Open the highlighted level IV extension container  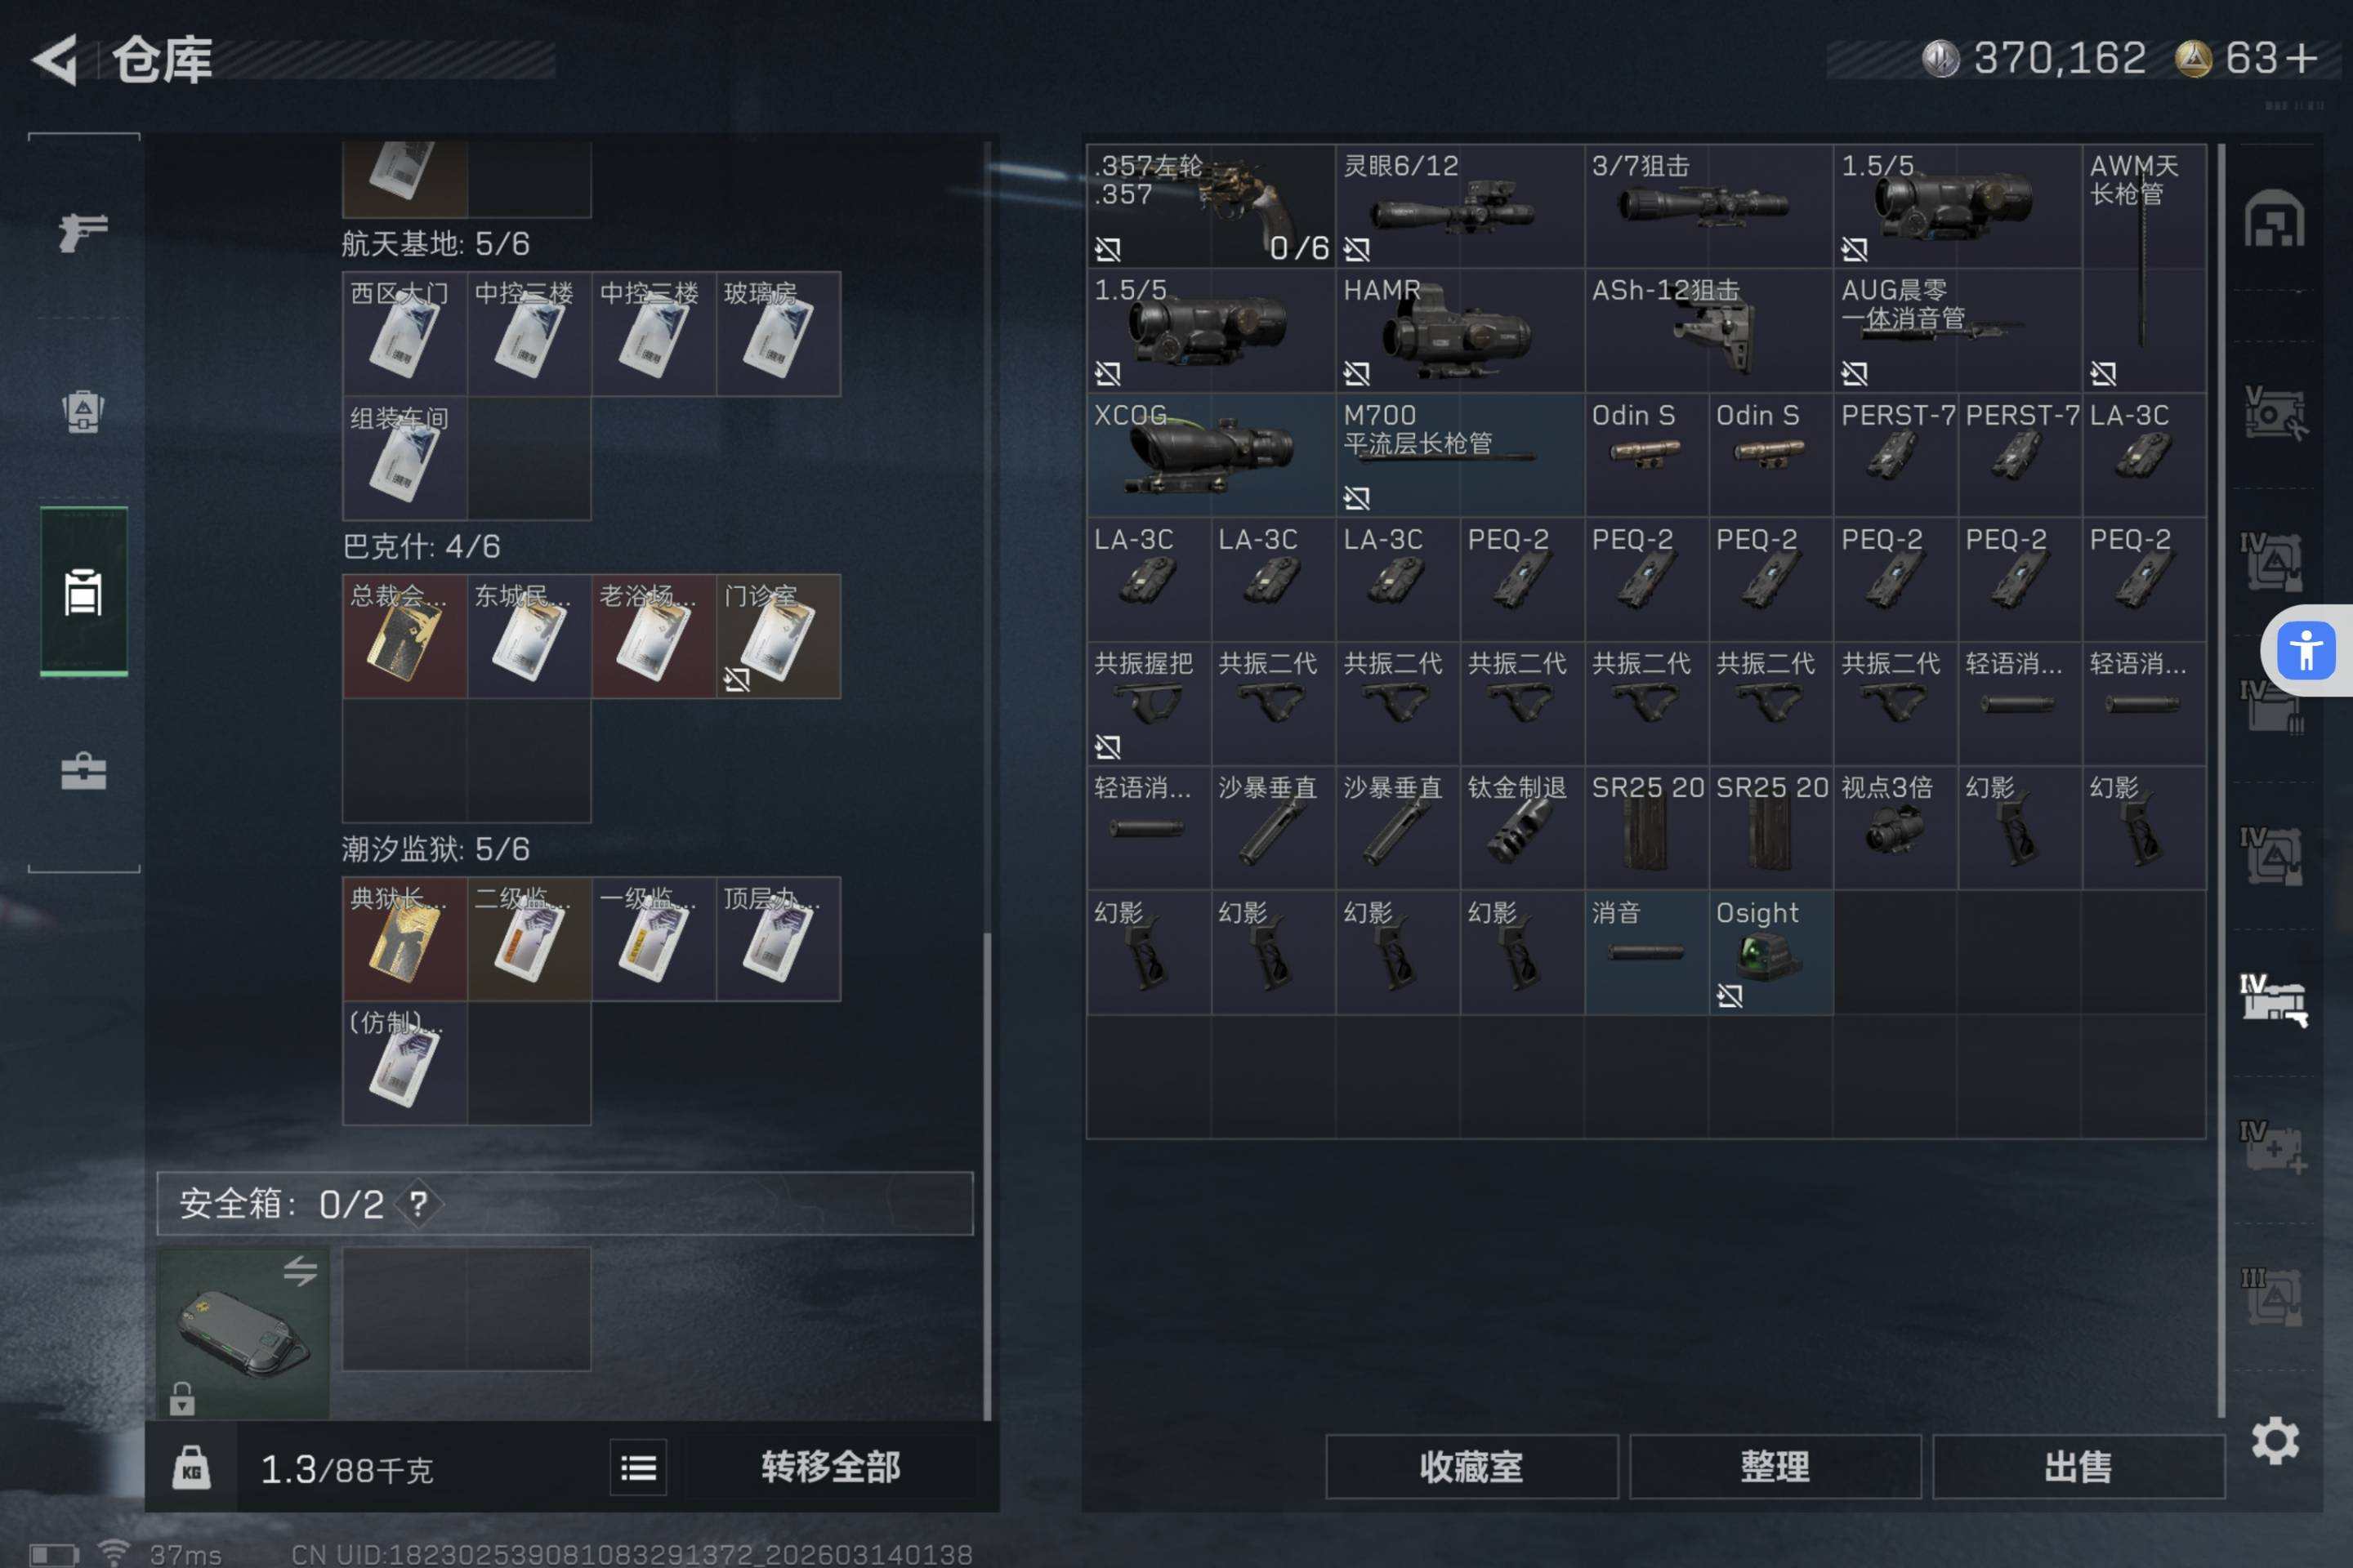[2274, 1000]
